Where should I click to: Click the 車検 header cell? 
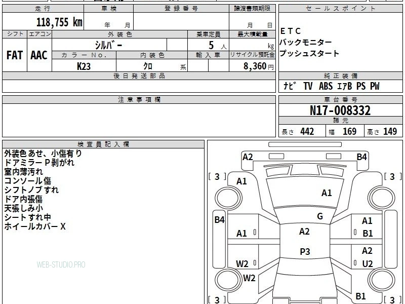click(x=109, y=9)
